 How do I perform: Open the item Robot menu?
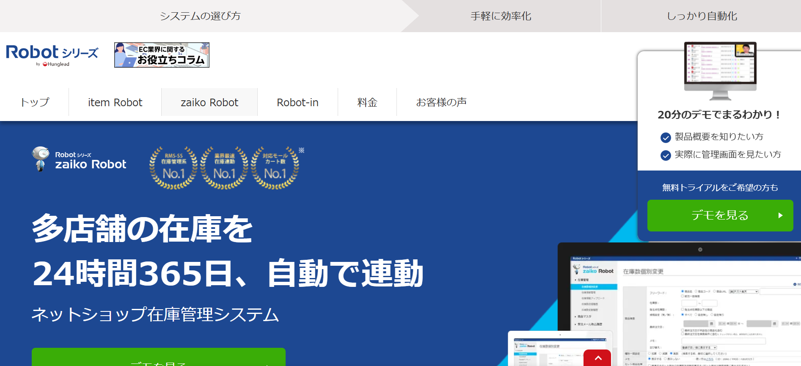(x=115, y=102)
